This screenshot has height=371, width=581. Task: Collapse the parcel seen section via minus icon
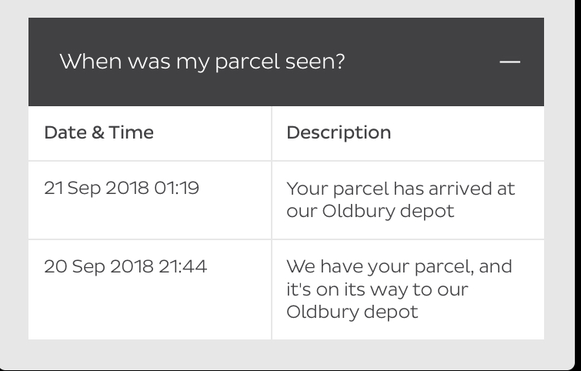pyautogui.click(x=510, y=62)
